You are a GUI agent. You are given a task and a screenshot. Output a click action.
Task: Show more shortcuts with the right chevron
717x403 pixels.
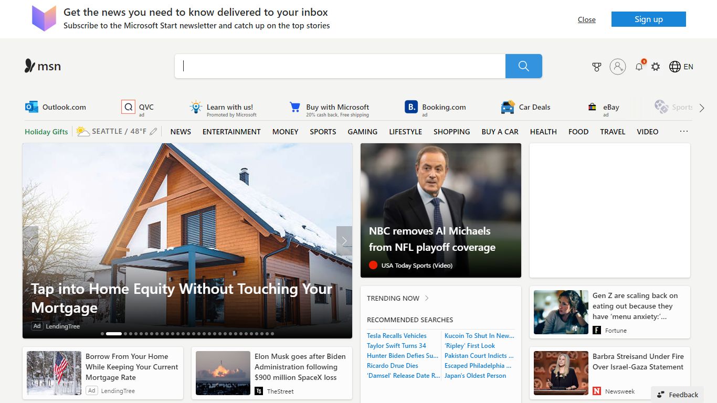point(702,108)
